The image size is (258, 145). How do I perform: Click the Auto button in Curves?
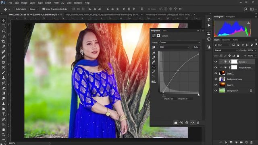point(196,47)
